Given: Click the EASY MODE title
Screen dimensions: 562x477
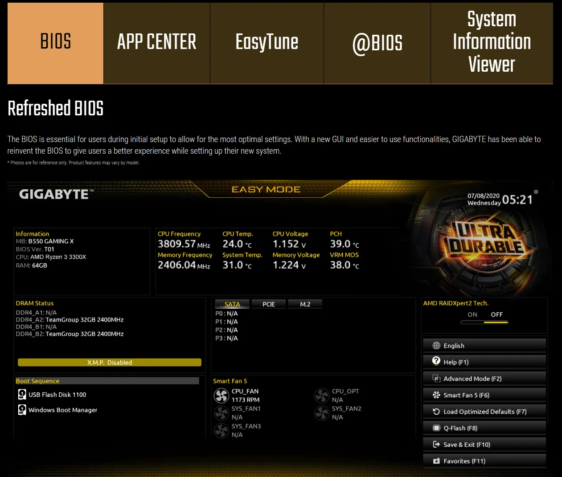Looking at the screenshot, I should point(266,190).
